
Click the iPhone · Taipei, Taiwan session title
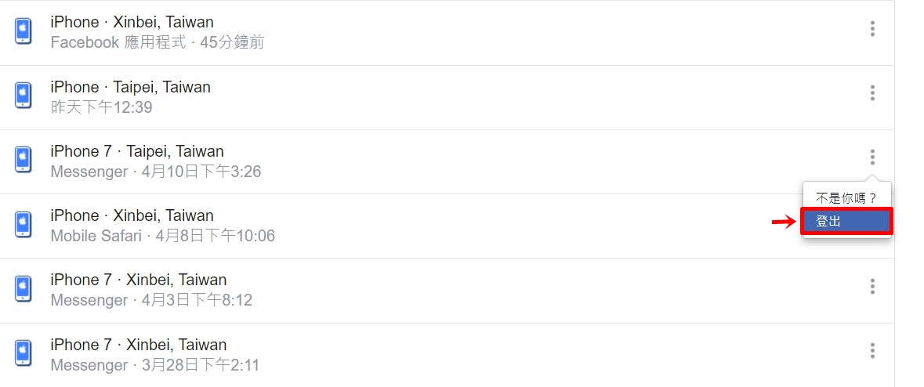[130, 87]
